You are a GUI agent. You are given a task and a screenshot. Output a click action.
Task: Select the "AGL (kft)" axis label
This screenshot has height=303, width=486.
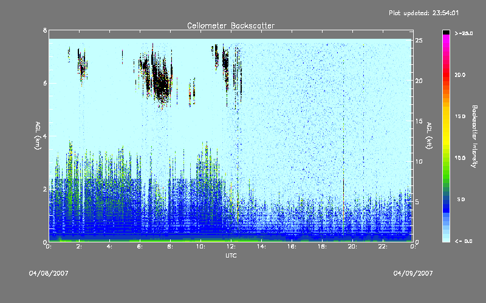[429, 136]
